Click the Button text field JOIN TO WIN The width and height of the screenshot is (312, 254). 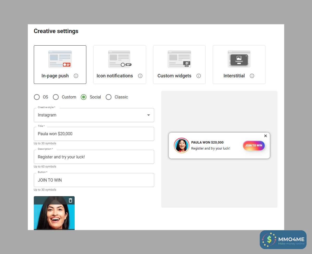pyautogui.click(x=94, y=180)
